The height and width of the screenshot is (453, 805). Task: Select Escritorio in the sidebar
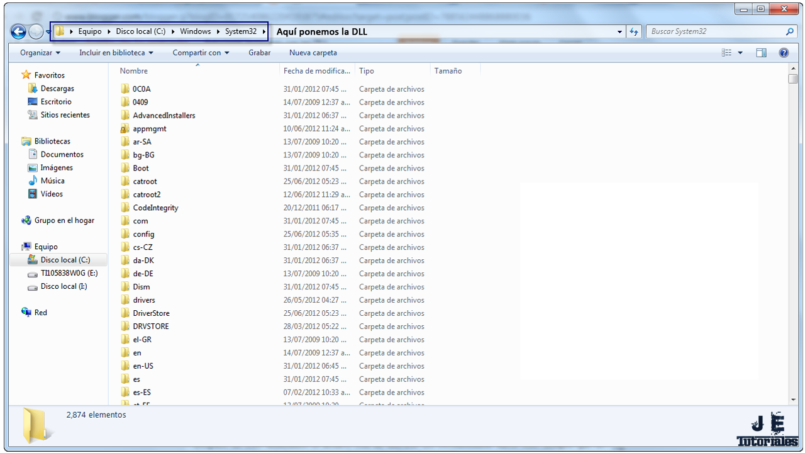[56, 102]
